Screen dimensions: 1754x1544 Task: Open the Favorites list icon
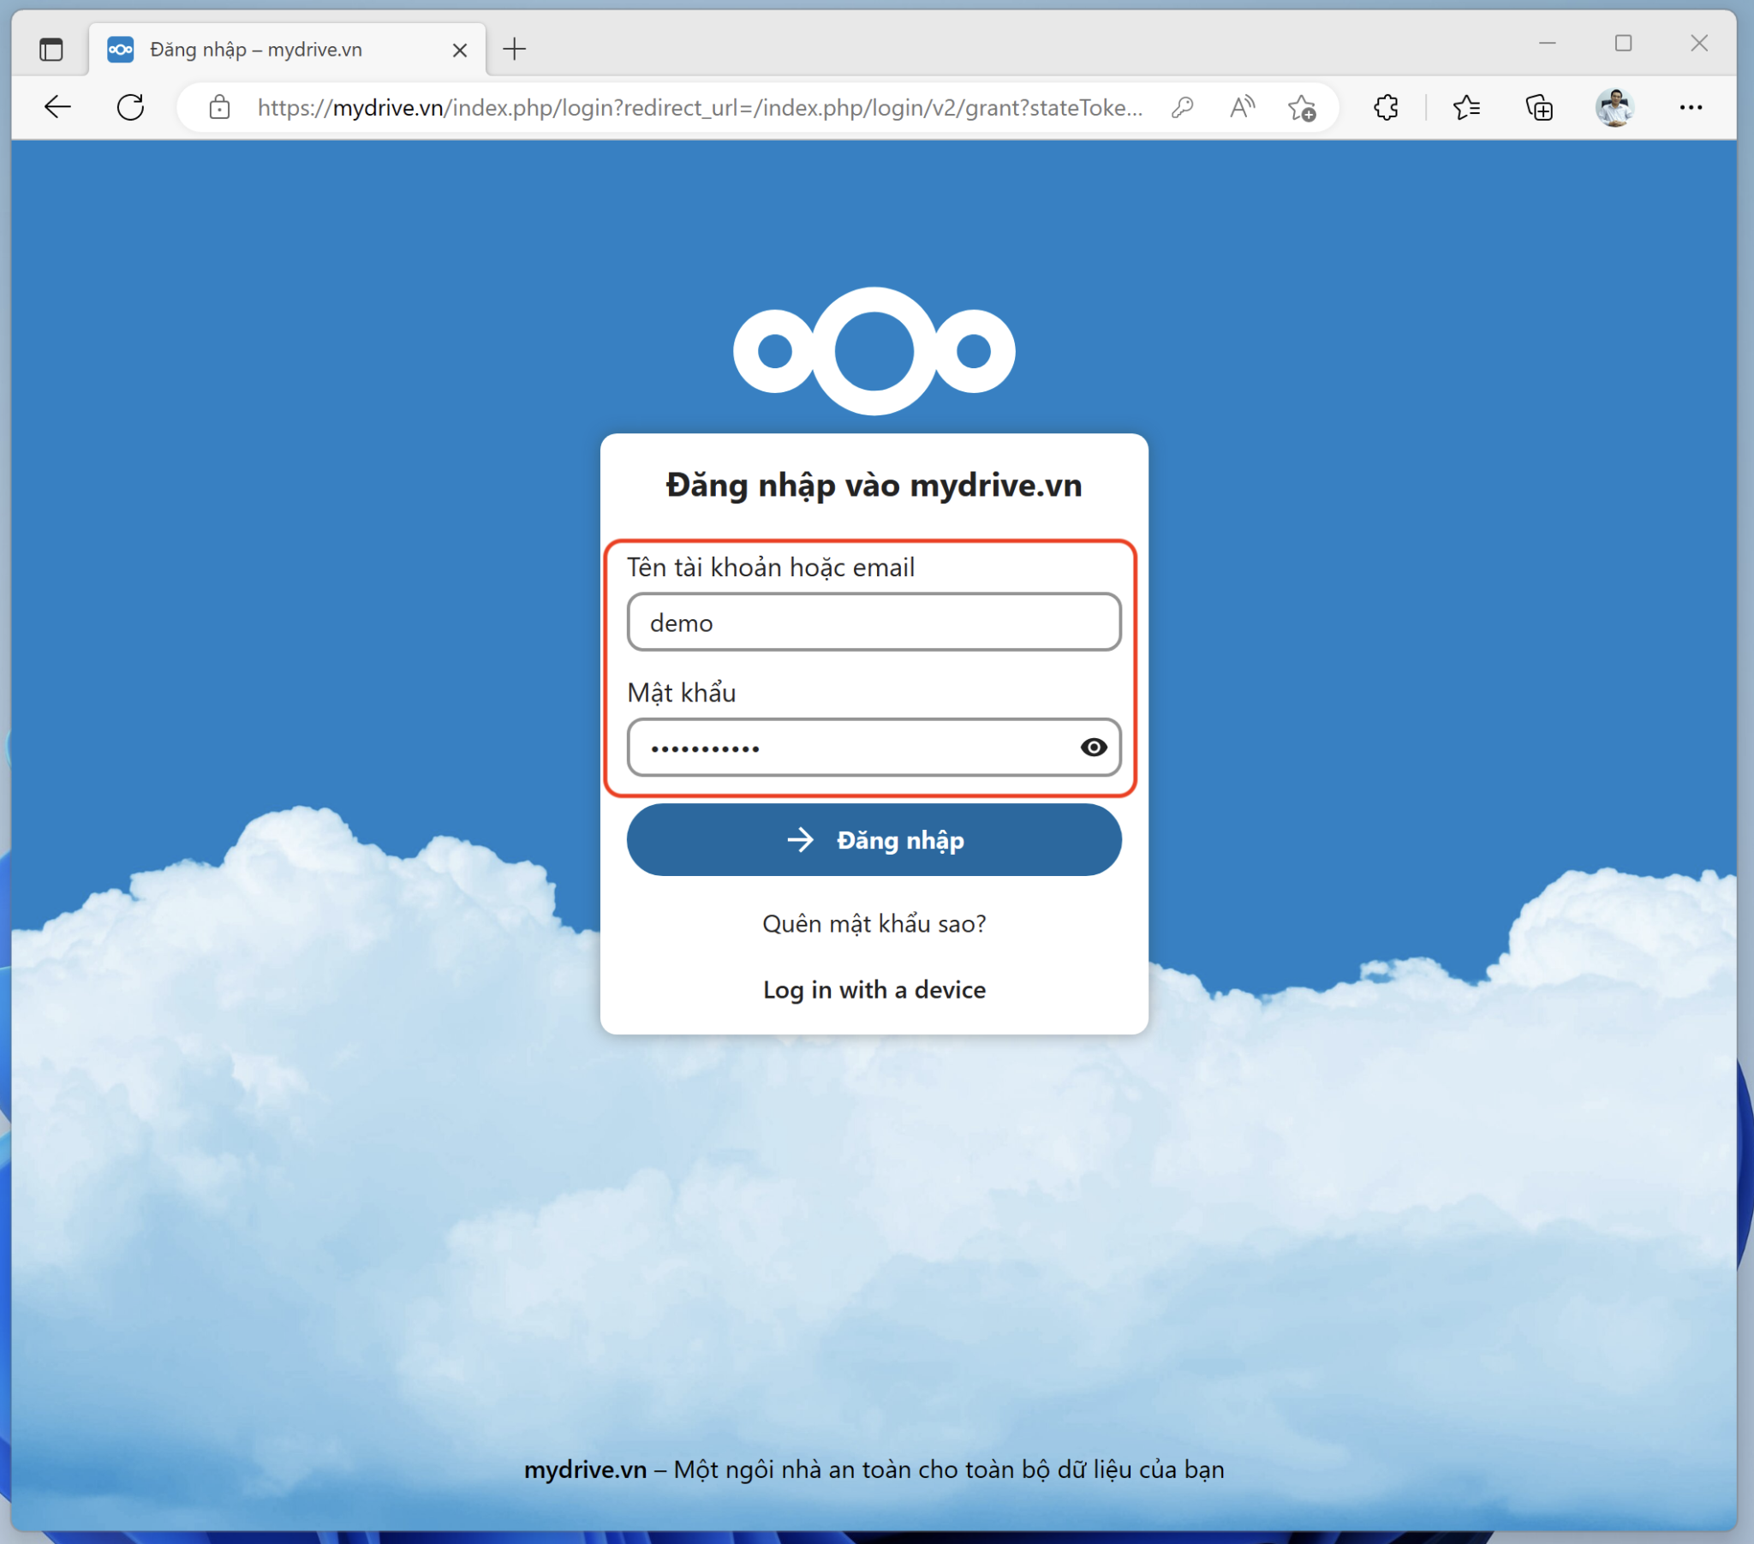tap(1467, 107)
